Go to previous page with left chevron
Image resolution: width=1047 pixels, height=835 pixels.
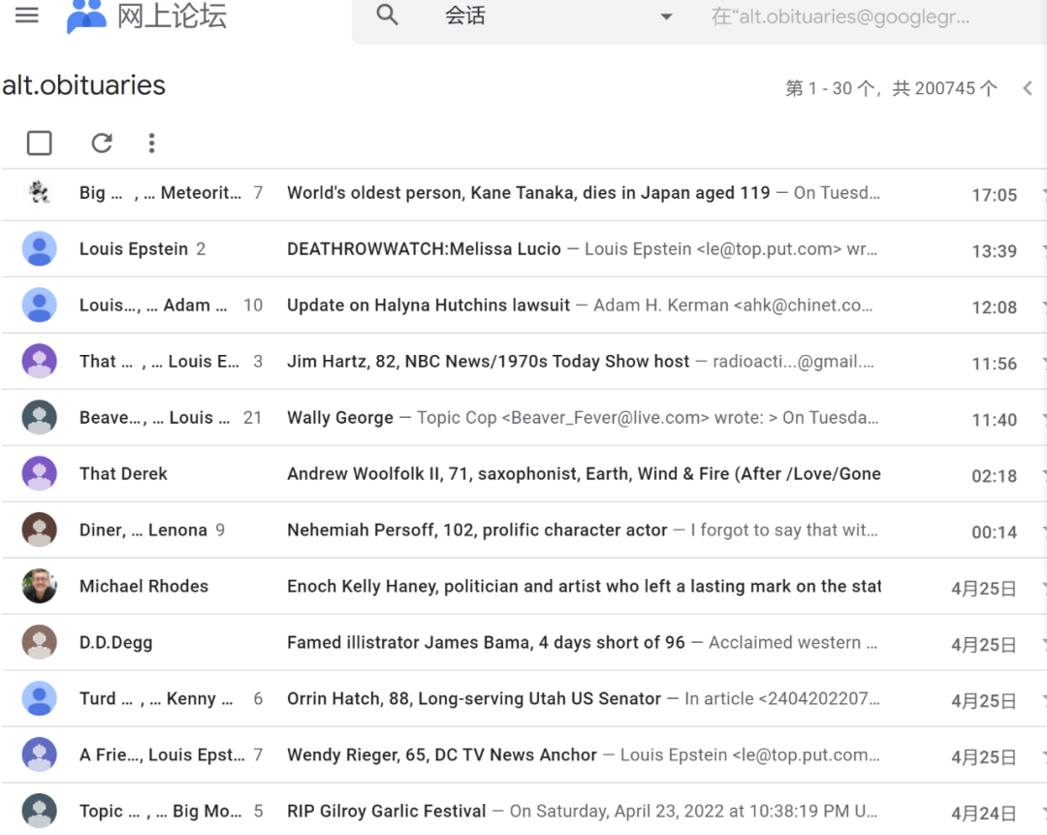point(1028,88)
